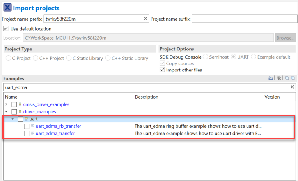Disable the Import other files option
298x181 pixels.
[x=162, y=70]
